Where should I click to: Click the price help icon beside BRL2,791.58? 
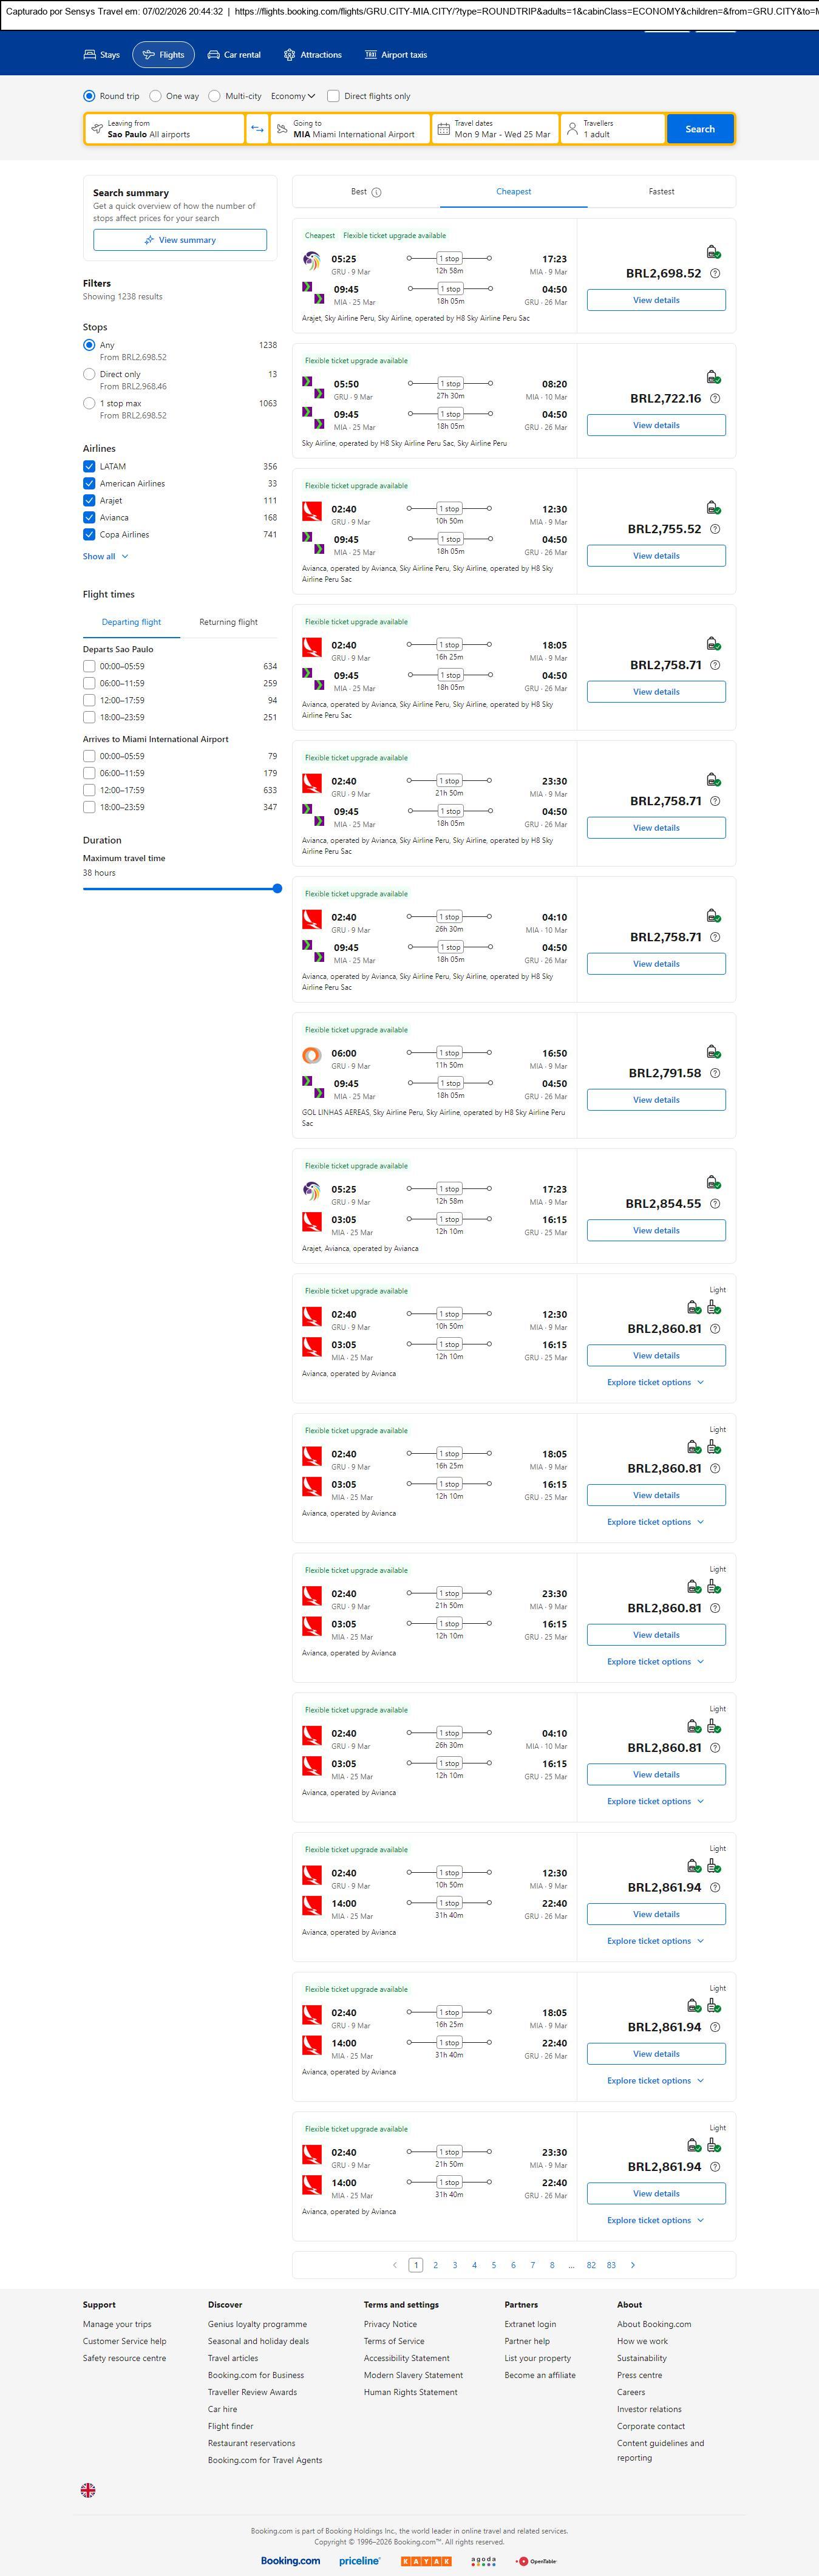tap(714, 1073)
